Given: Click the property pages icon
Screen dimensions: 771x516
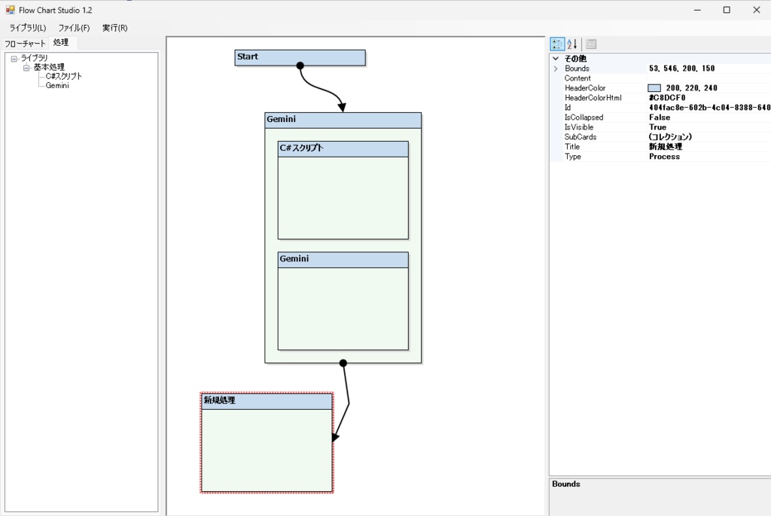Looking at the screenshot, I should coord(590,44).
